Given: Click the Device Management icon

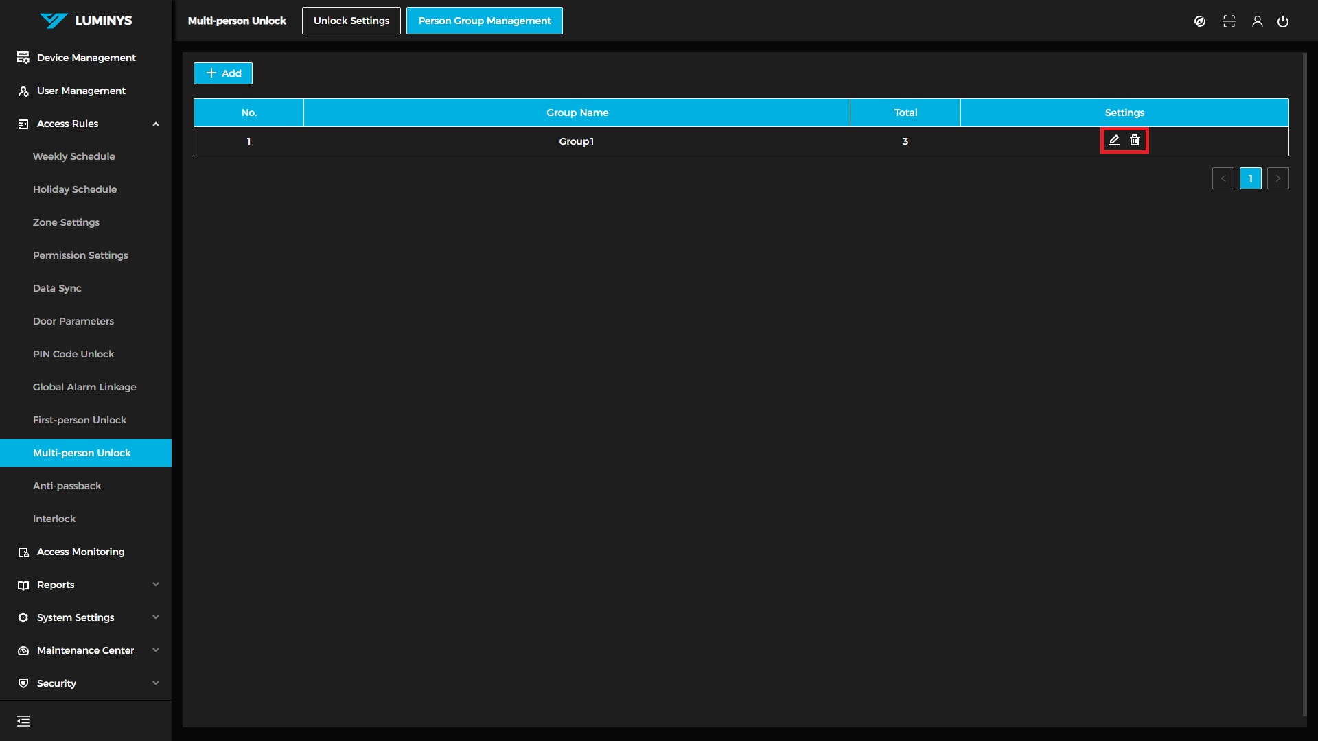Looking at the screenshot, I should click(x=23, y=58).
